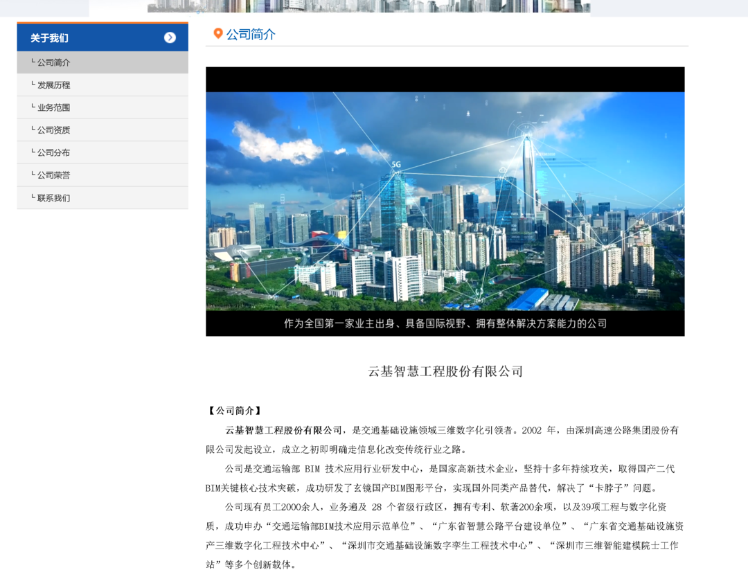Click the orange location pin icon
748x570 pixels.
click(x=217, y=34)
